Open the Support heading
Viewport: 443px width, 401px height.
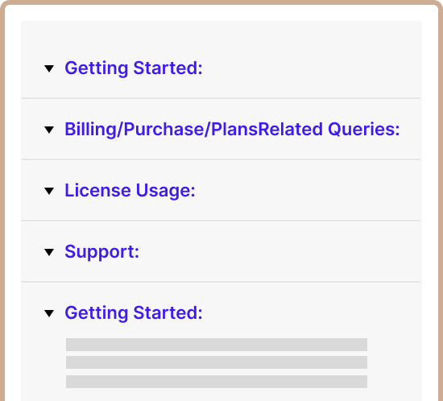[x=101, y=251]
